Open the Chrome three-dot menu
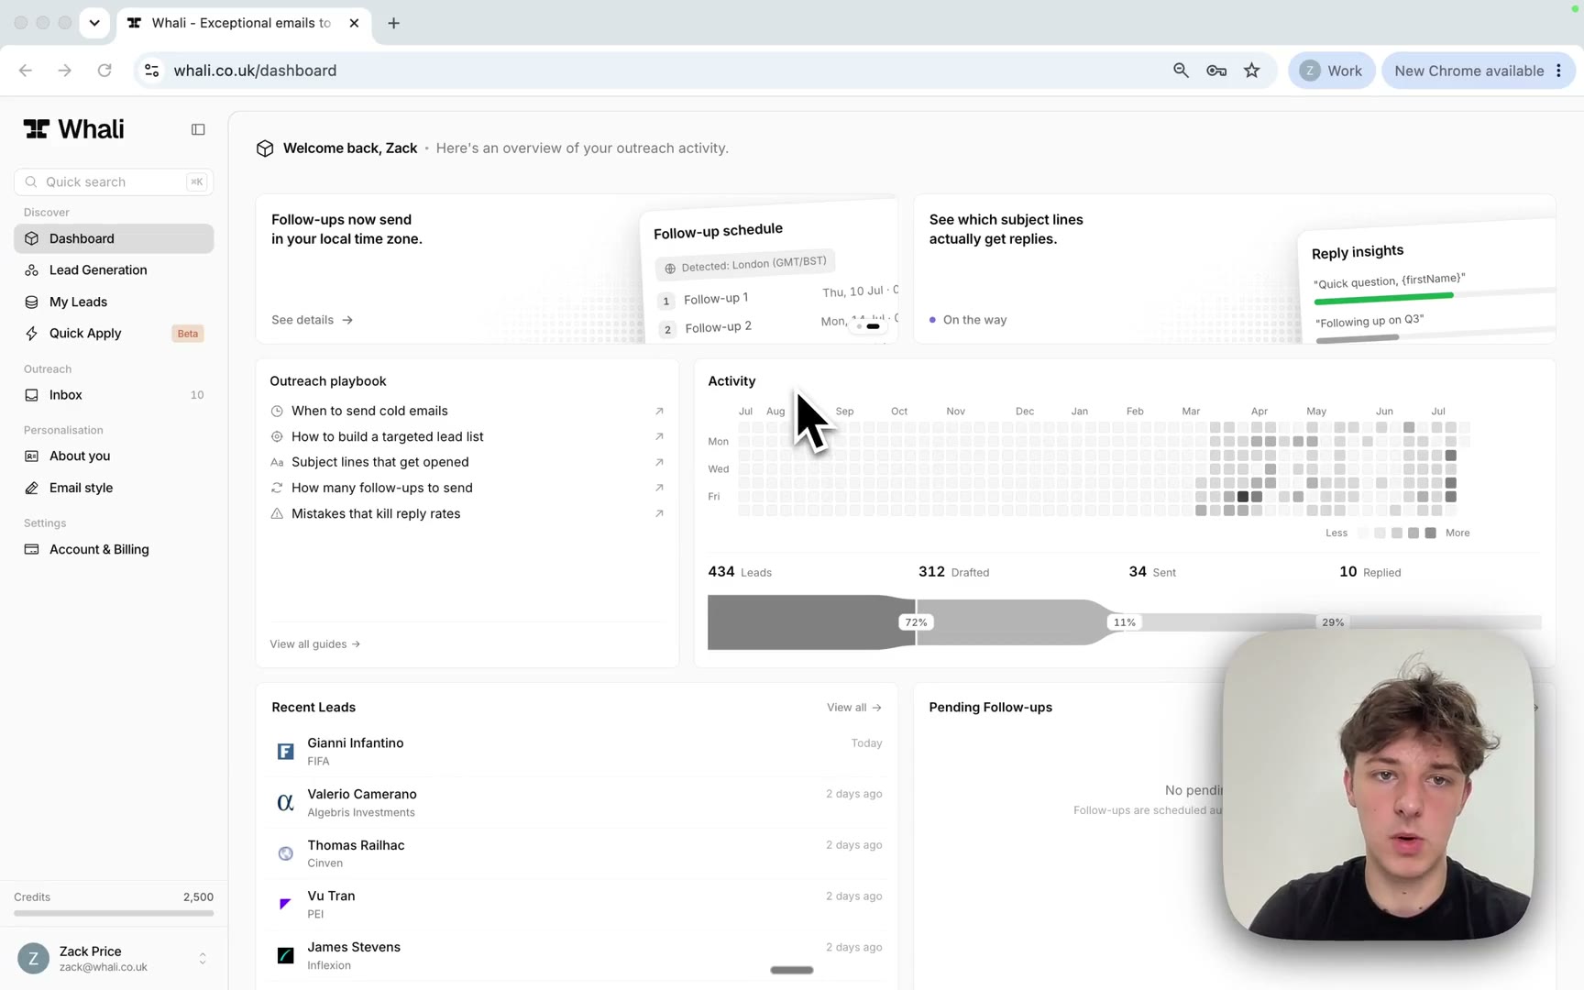The height and width of the screenshot is (990, 1584). (1558, 71)
